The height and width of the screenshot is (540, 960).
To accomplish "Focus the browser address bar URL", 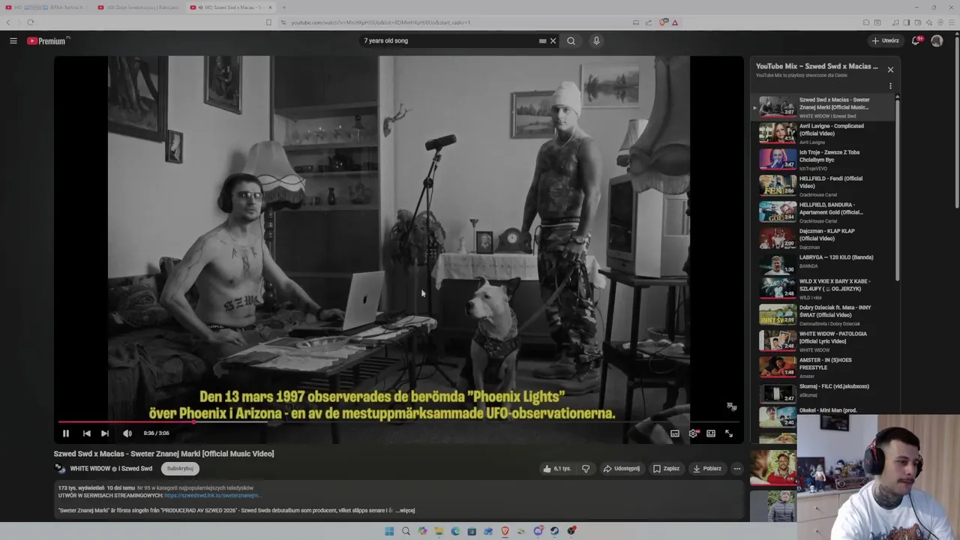I will [x=381, y=22].
